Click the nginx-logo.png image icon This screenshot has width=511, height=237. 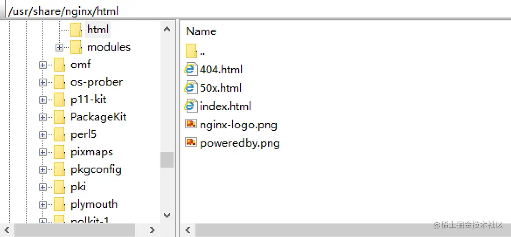(191, 124)
